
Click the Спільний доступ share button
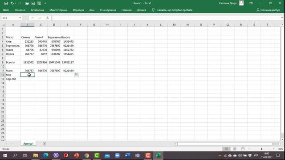[x=268, y=10]
